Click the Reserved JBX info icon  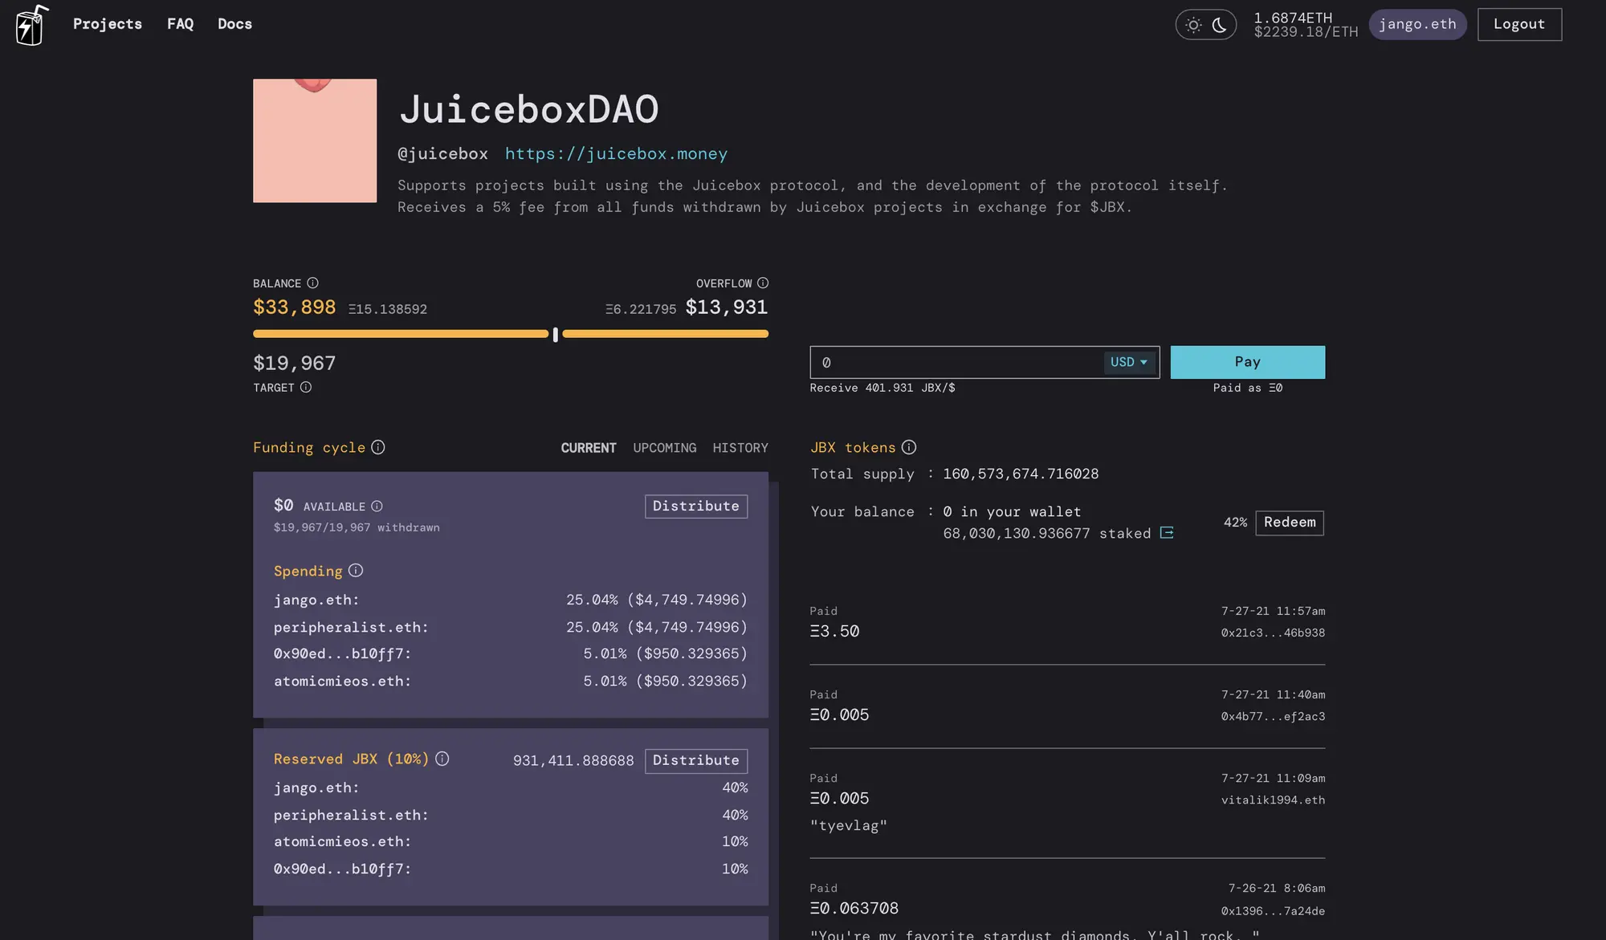442,759
